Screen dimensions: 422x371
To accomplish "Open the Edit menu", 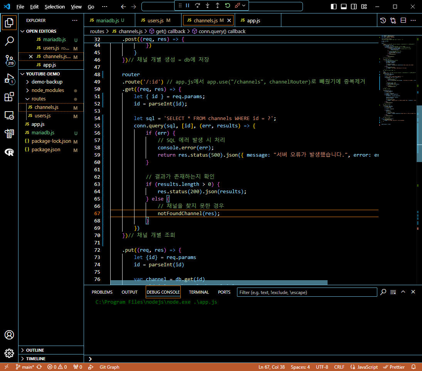I will coord(34,7).
